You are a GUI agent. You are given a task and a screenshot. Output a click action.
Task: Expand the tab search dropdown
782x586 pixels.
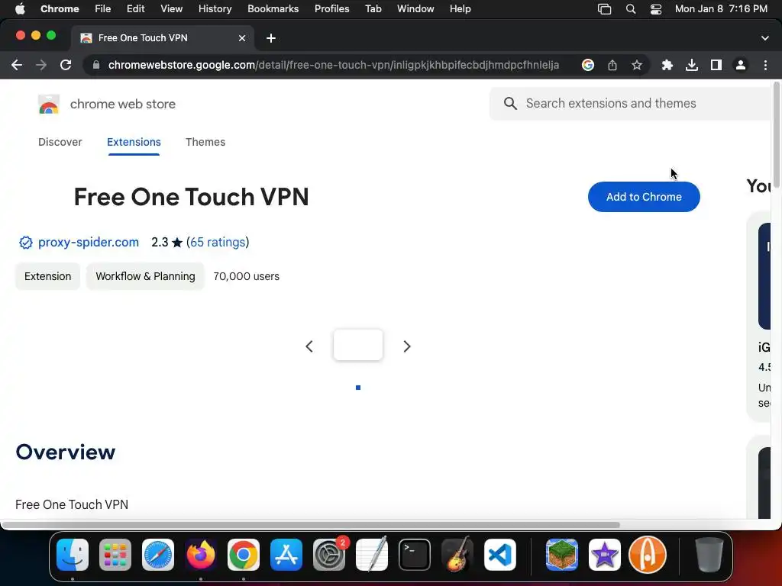click(x=765, y=38)
